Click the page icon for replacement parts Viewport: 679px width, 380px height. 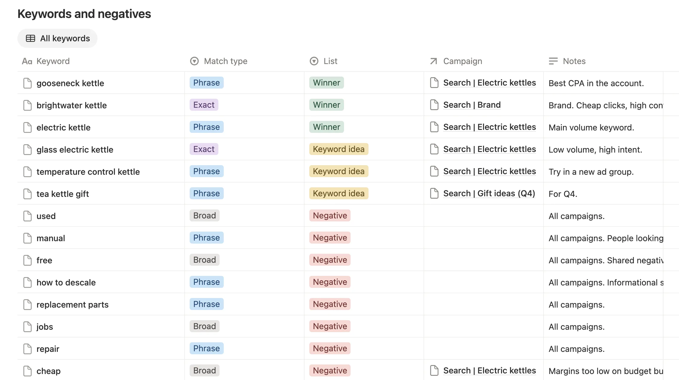tap(28, 305)
